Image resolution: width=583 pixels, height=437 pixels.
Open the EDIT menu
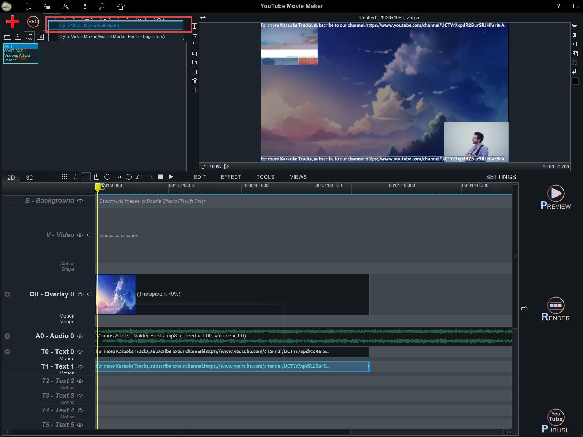200,177
